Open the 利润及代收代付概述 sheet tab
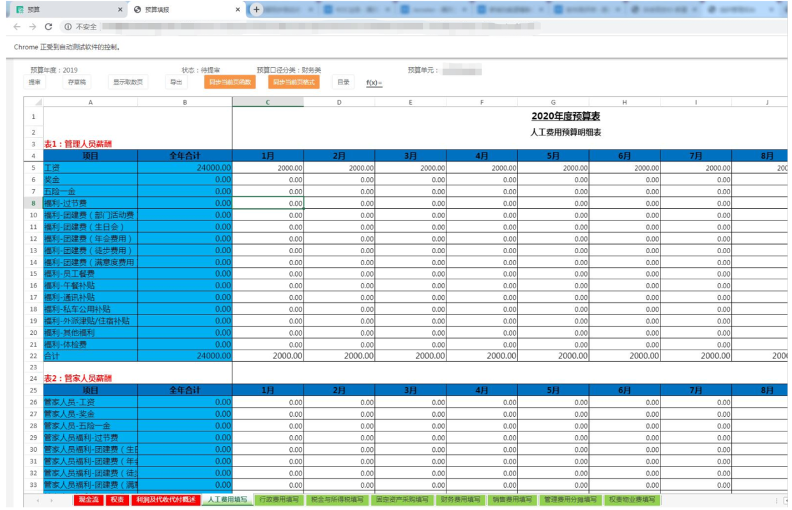792x510 pixels. [x=165, y=500]
